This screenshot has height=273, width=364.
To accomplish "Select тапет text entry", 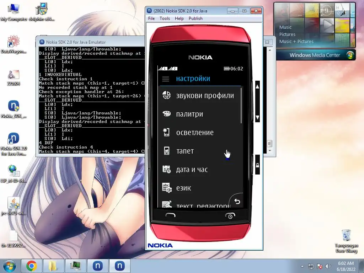I will (x=185, y=151).
